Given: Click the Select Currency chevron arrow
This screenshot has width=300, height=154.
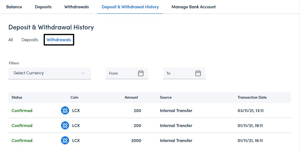Looking at the screenshot, I should click(83, 73).
